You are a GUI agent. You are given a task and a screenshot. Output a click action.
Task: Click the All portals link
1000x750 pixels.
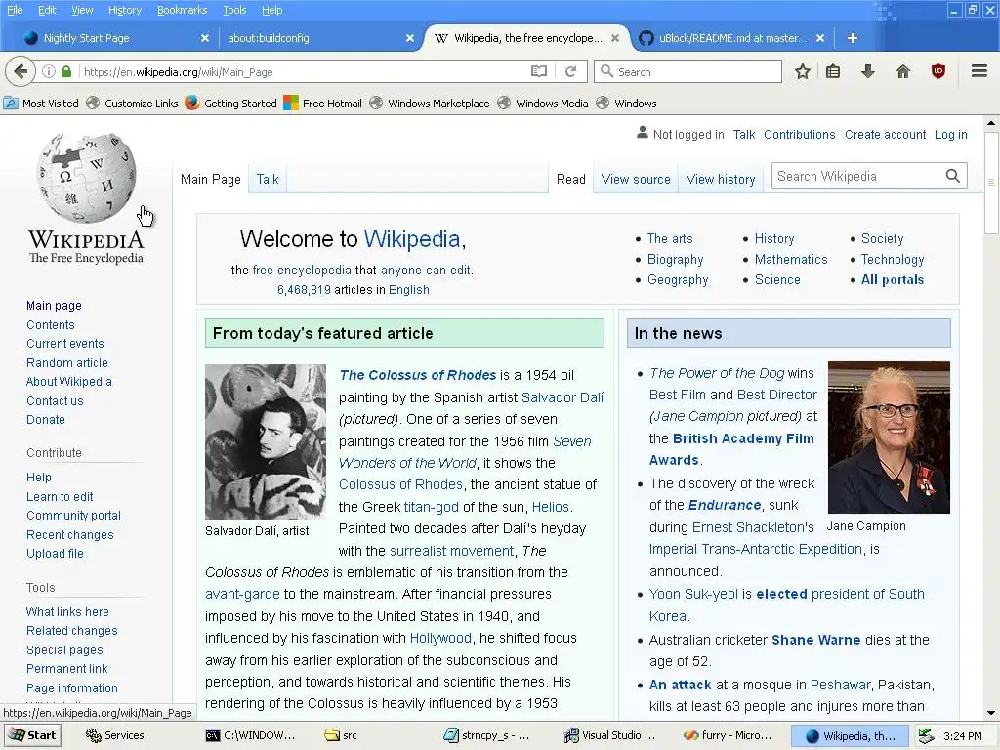coord(893,279)
